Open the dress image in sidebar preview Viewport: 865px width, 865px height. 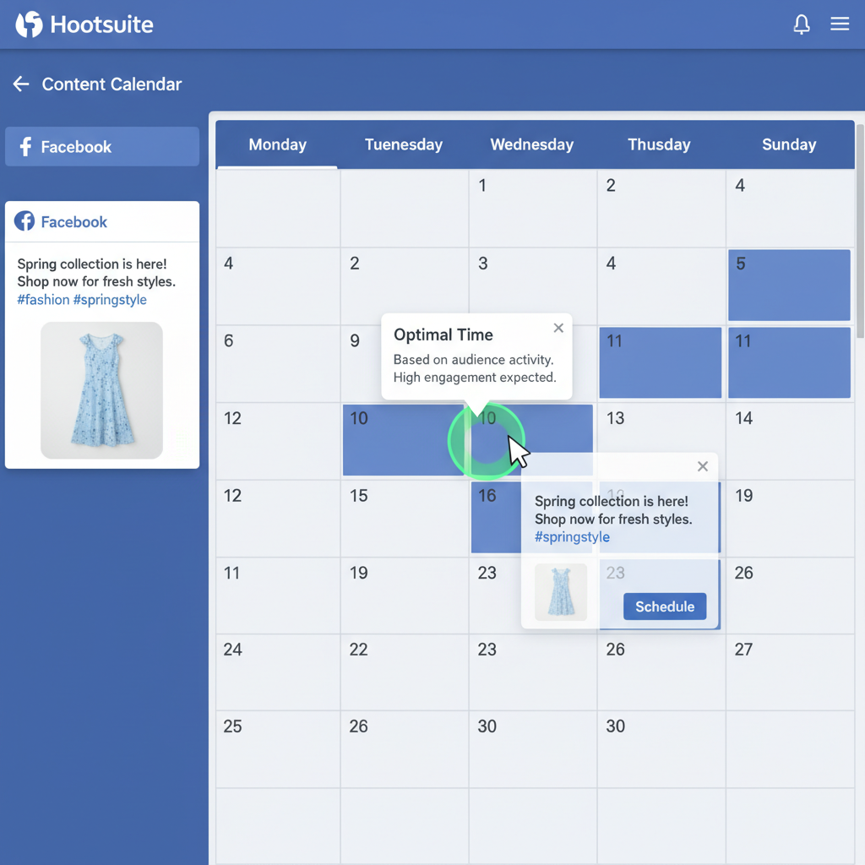[x=101, y=390]
